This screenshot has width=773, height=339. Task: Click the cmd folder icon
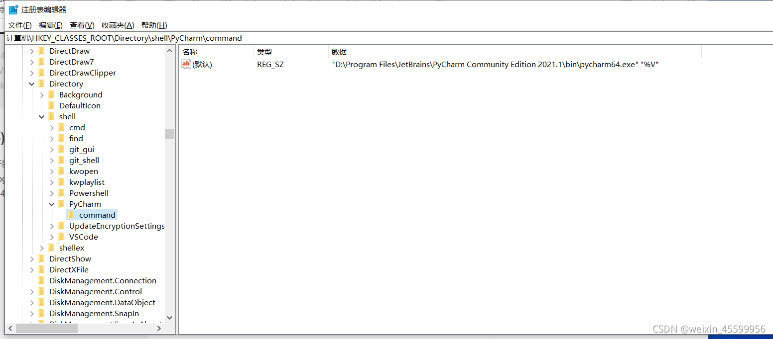(62, 127)
